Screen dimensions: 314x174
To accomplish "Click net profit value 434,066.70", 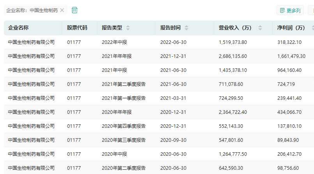I will pos(289,112).
